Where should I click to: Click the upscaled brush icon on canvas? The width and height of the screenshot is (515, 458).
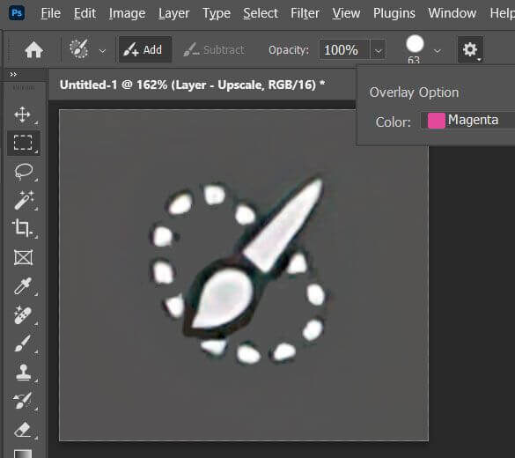point(238,270)
